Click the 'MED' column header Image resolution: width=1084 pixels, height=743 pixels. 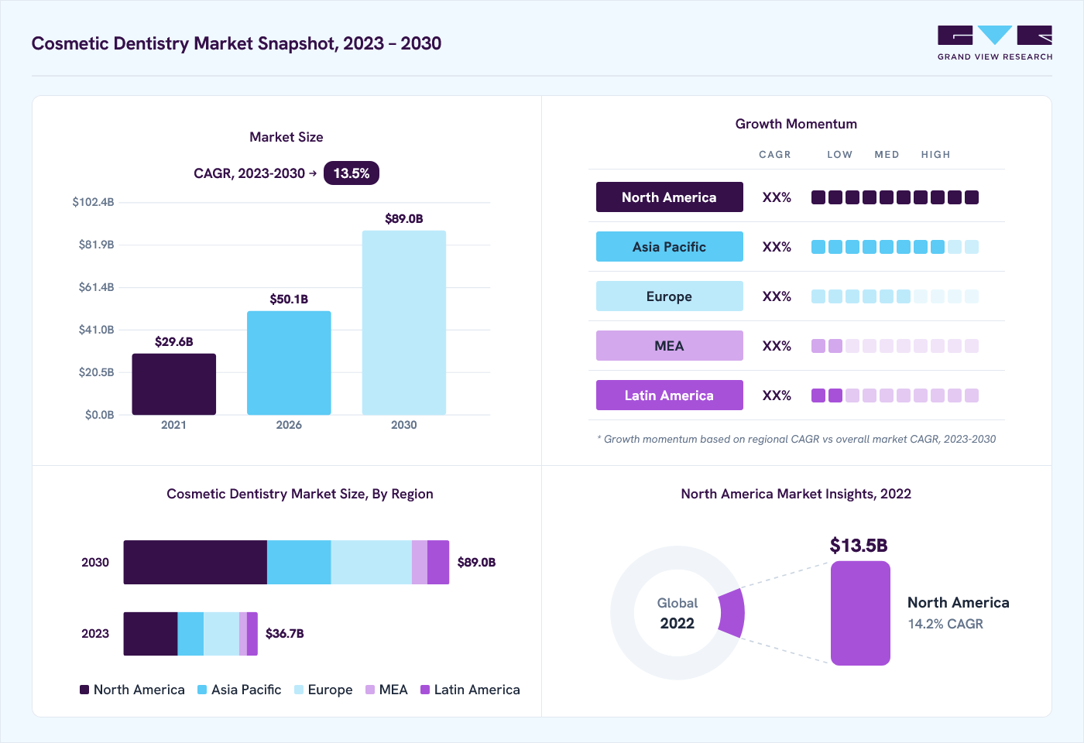(887, 155)
